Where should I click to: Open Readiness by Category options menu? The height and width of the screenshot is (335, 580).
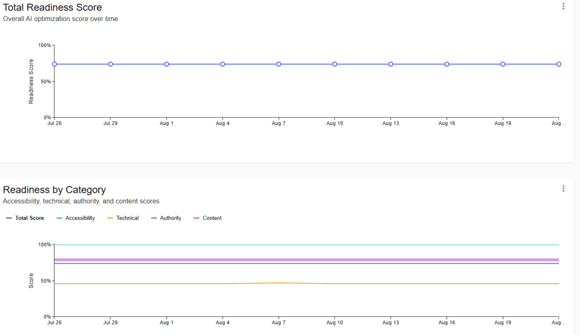coord(563,188)
